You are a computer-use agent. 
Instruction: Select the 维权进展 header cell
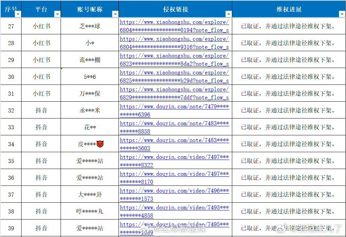click(289, 9)
